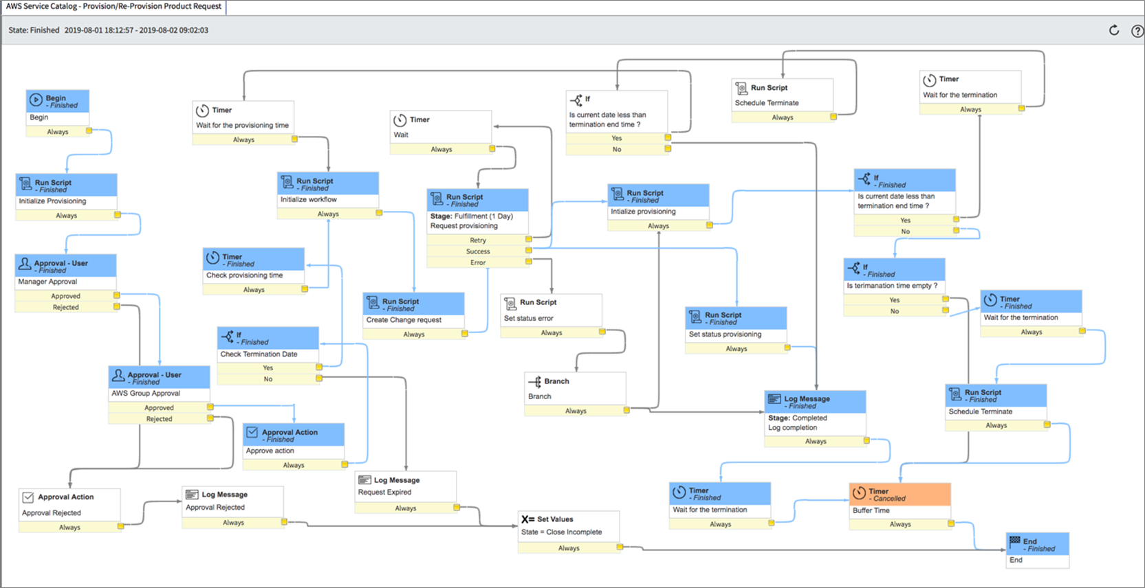Click the clock icon on cancelled Buffer Time node
This screenshot has width=1145, height=588.
tap(859, 493)
